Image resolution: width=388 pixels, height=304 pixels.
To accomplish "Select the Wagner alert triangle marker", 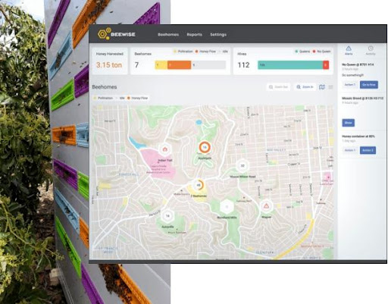I will [x=266, y=206].
